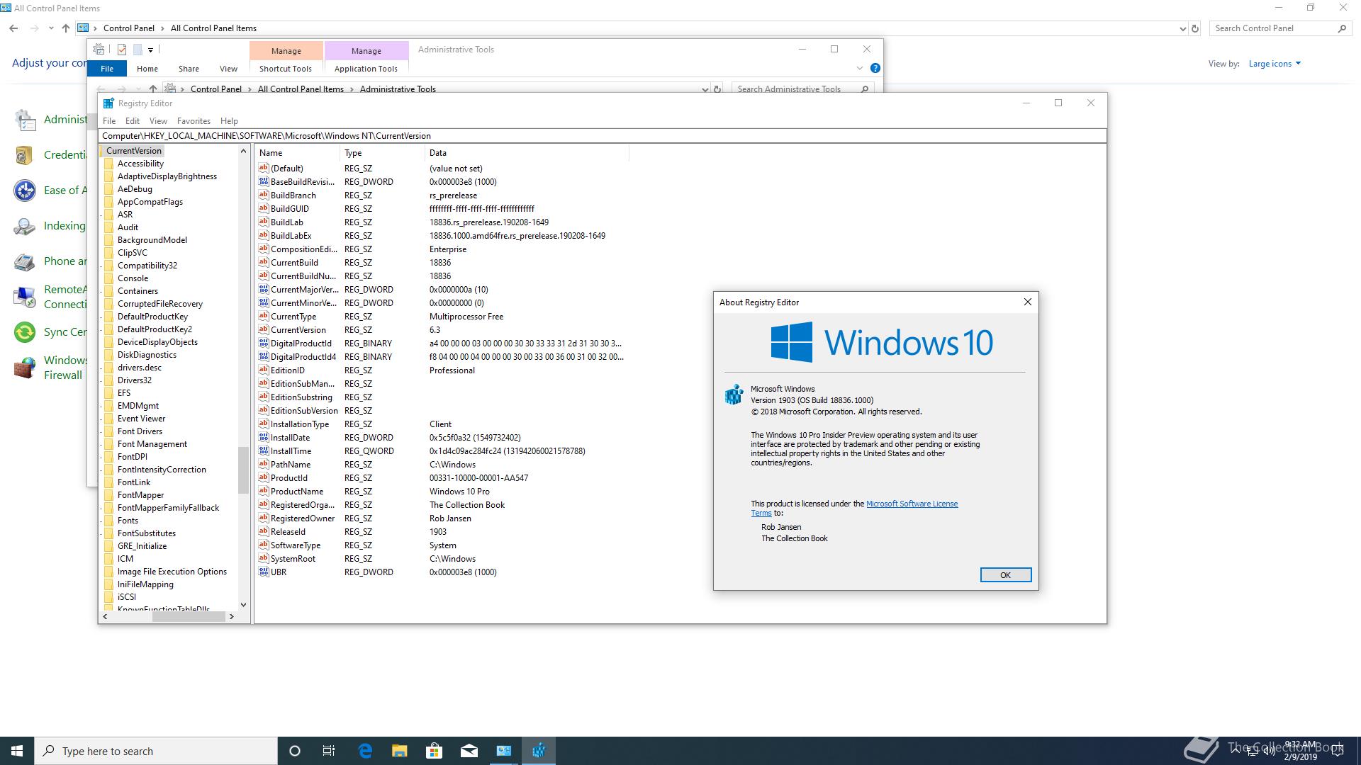Open the Windows Start menu

point(17,751)
